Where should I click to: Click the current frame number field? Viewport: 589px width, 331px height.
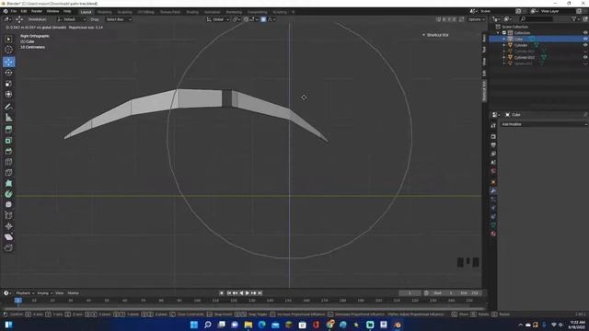pos(410,293)
